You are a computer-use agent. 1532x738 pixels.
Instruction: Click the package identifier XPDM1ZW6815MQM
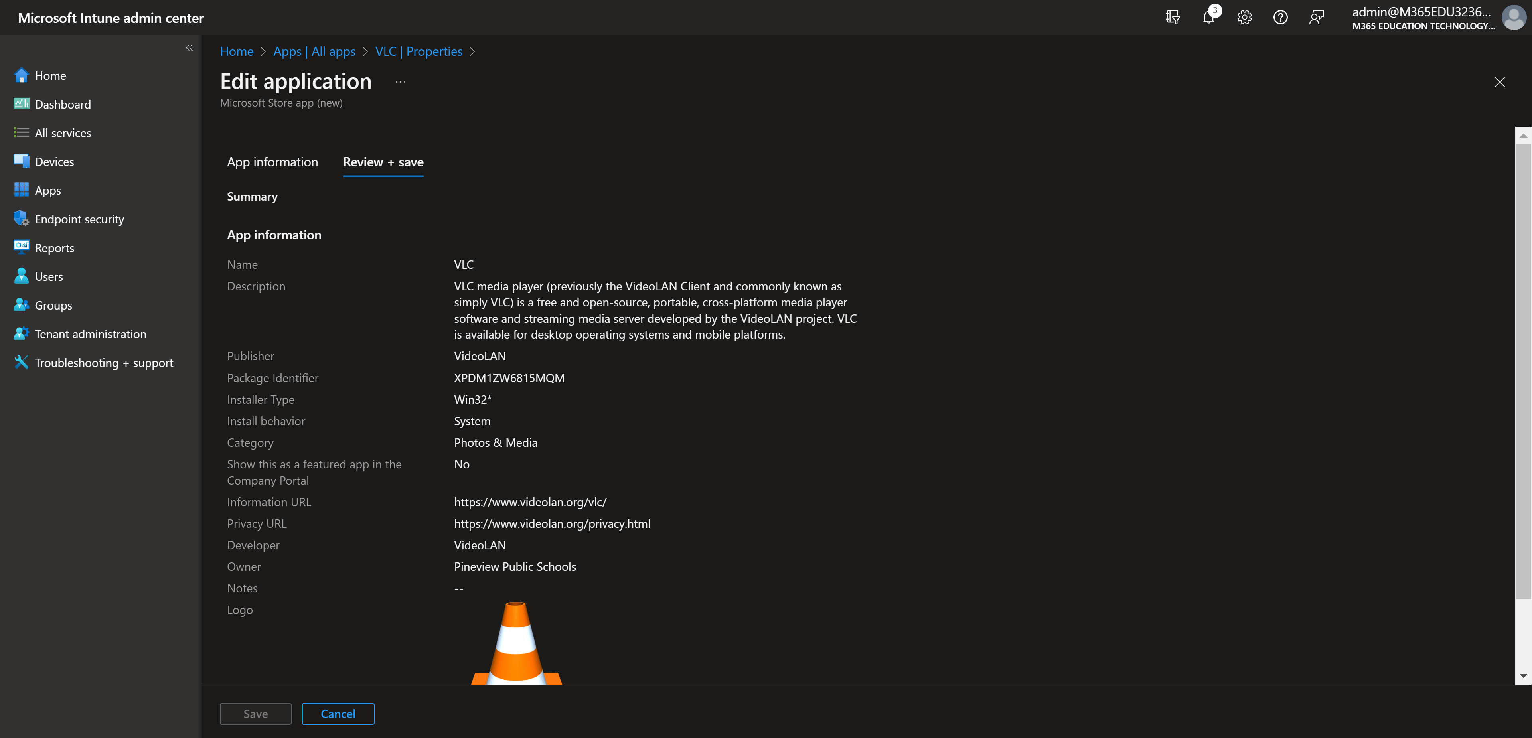[x=509, y=378]
